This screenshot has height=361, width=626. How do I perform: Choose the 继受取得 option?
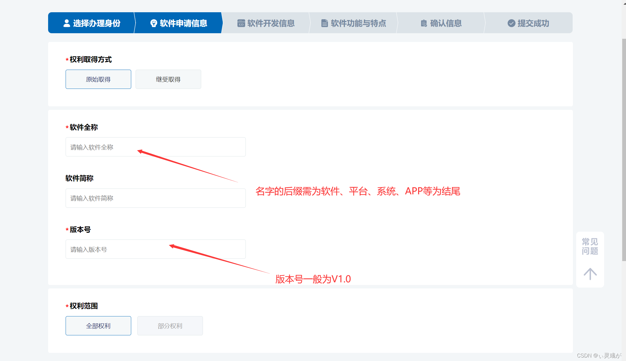click(x=168, y=79)
